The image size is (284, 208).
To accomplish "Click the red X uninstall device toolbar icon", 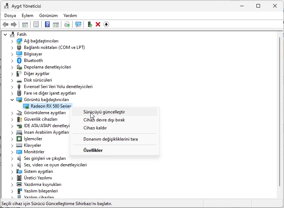I will 98,24.
